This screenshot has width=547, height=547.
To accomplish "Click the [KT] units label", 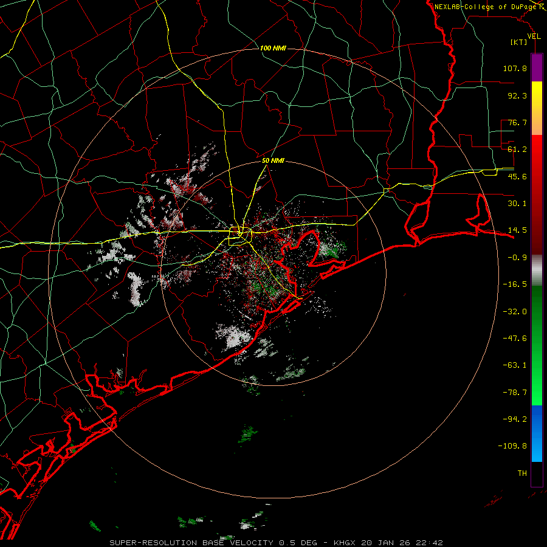I will pyautogui.click(x=519, y=42).
